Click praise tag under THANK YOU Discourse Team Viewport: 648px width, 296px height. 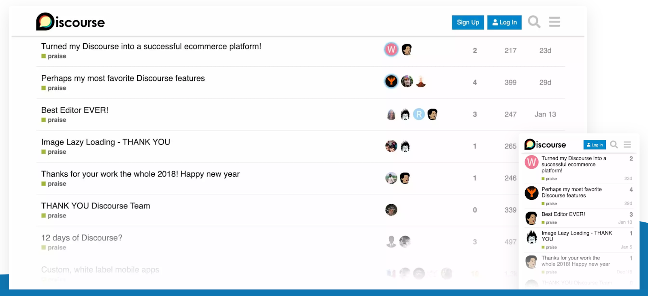coord(54,216)
